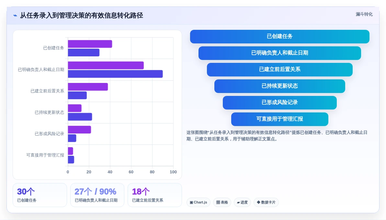This screenshot has width=386, height=220.
Task: Click the chart axis label 已明确负责人和截止日期
Action: click(x=41, y=70)
